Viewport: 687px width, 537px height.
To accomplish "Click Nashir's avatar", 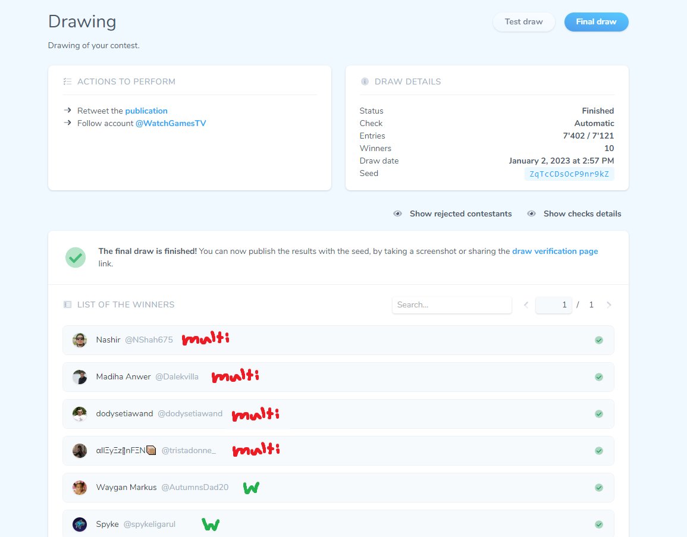I will pyautogui.click(x=79, y=340).
